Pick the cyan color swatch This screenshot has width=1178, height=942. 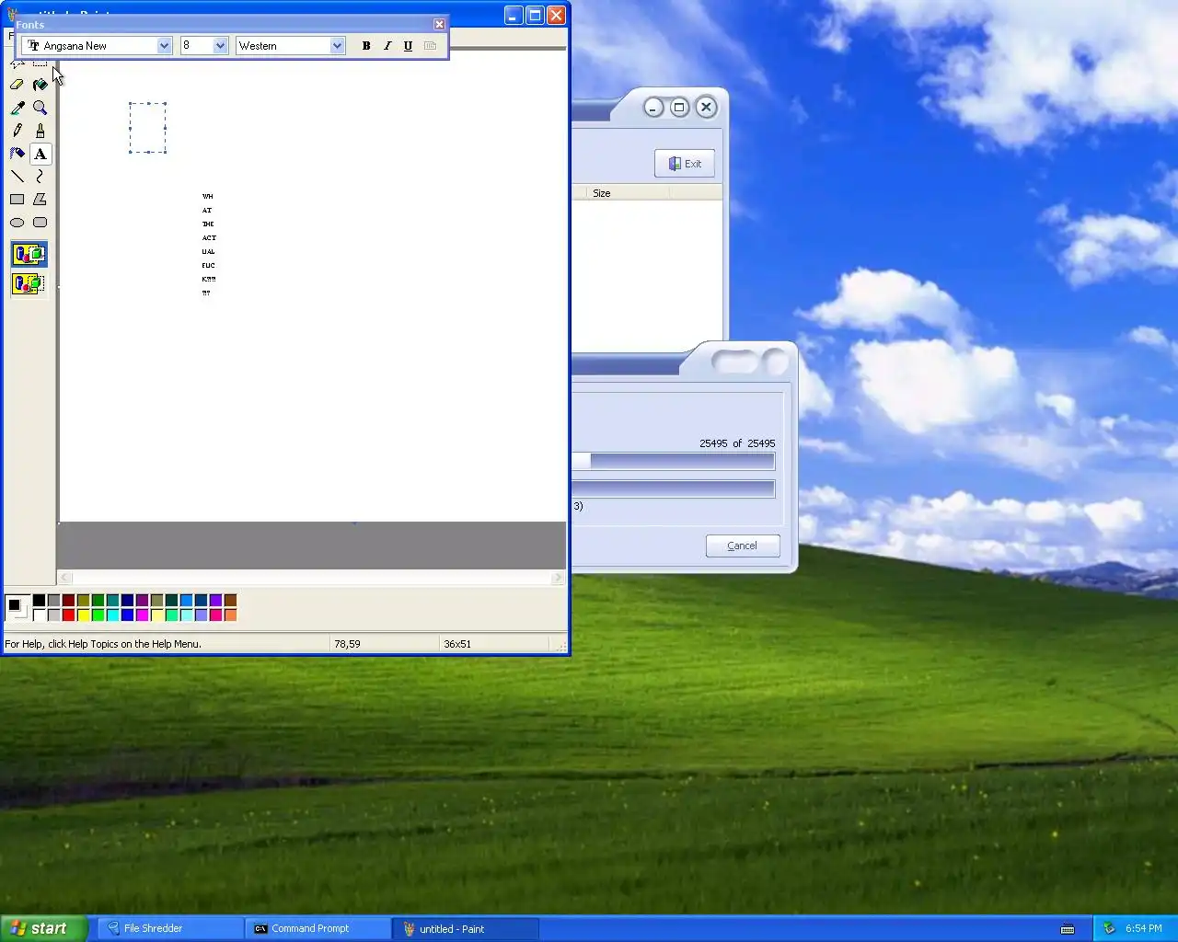[112, 615]
